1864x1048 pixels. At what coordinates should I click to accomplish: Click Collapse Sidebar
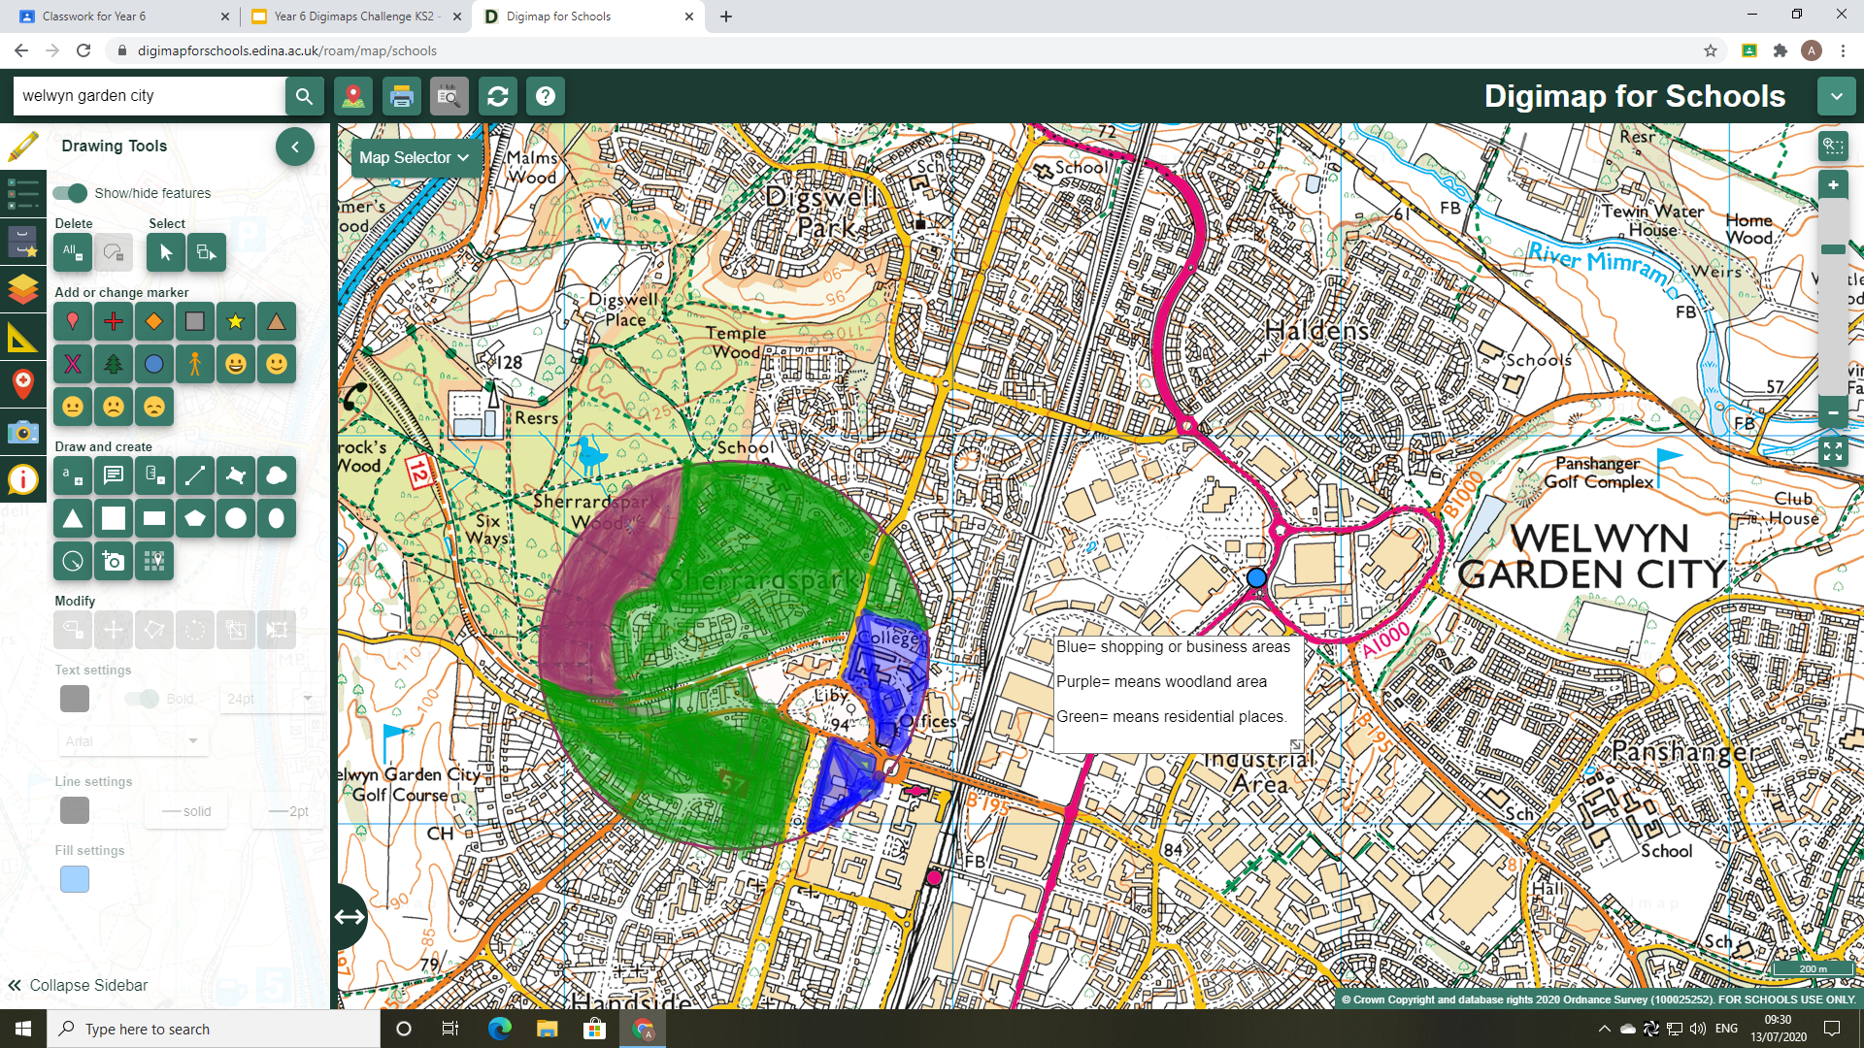click(x=78, y=985)
